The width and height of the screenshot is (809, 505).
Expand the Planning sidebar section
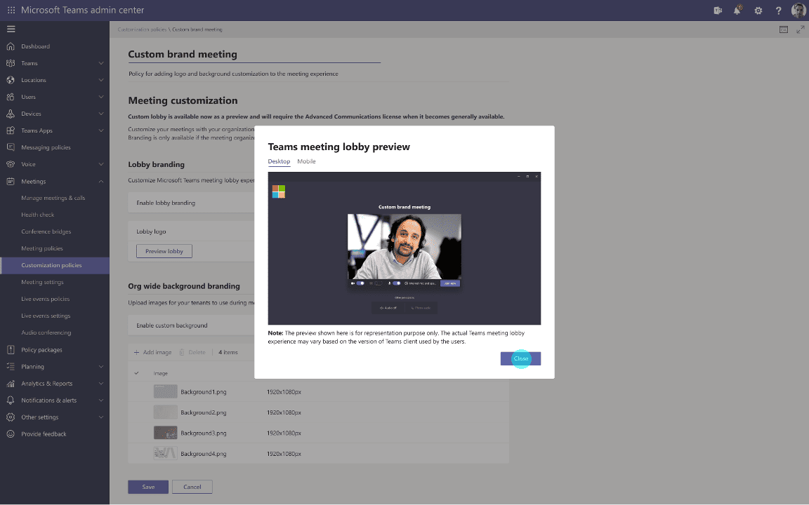[x=101, y=366]
